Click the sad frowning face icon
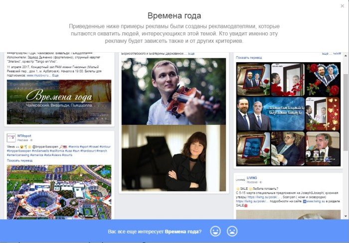This screenshot has width=349, height=243. 232,231
